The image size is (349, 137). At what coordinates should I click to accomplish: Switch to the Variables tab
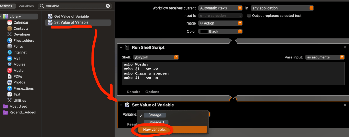pyautogui.click(x=26, y=6)
